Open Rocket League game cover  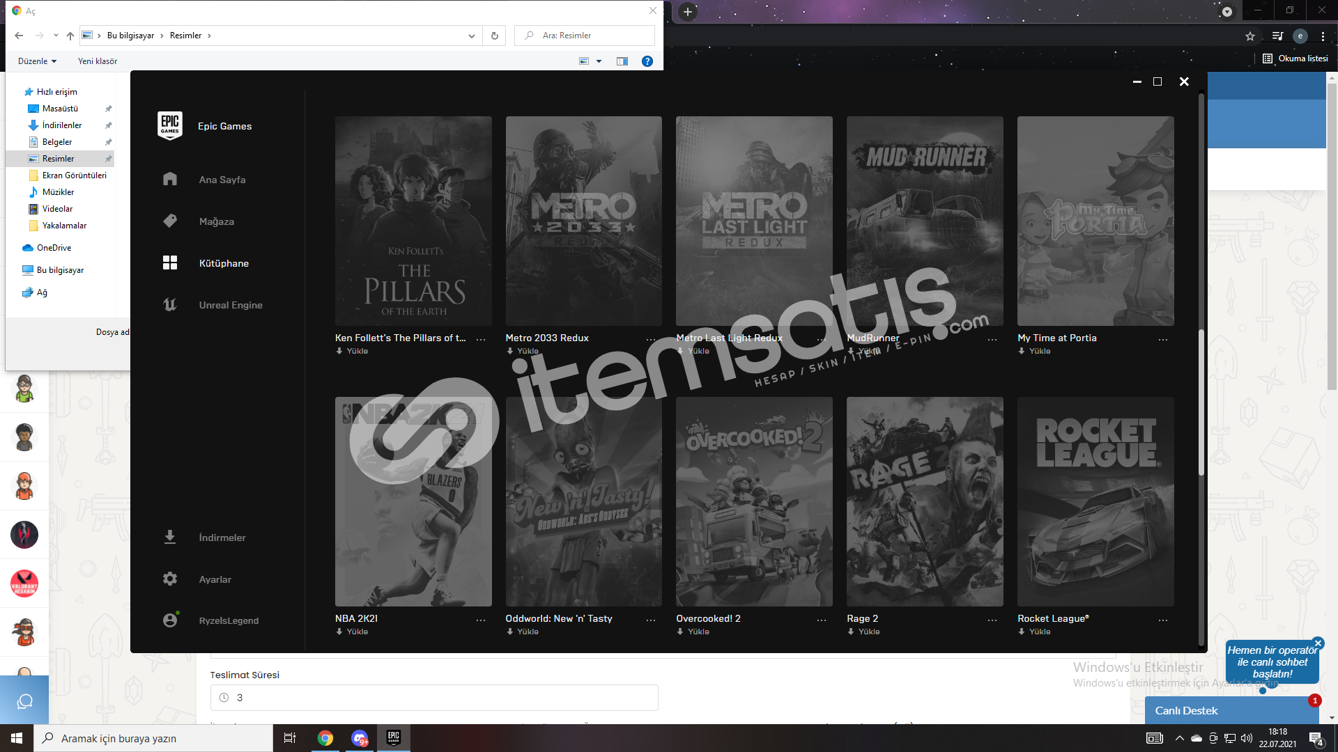point(1095,501)
